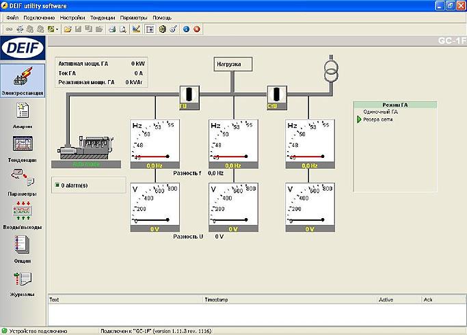Click the second grayed batch write icon

[40, 29]
